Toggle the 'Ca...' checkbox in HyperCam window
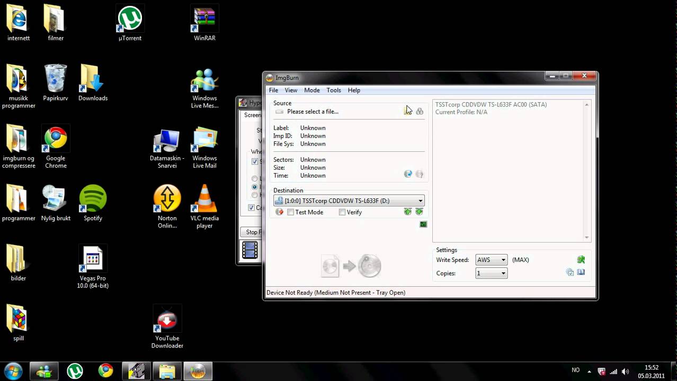 (x=252, y=208)
